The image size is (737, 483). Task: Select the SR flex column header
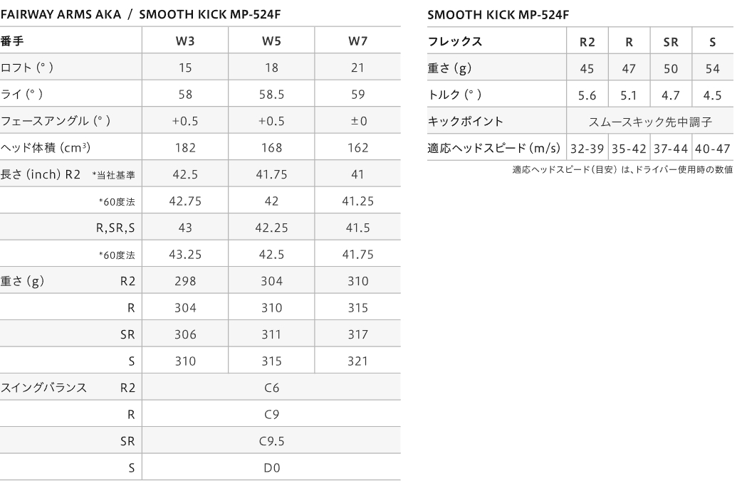(671, 41)
